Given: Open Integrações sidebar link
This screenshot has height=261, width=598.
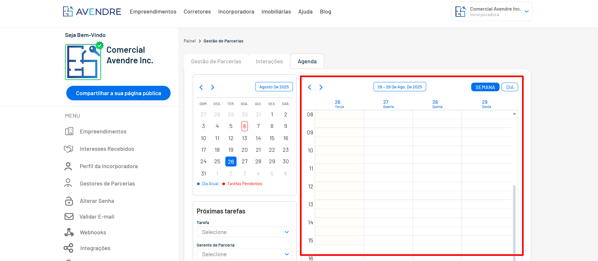Looking at the screenshot, I should [95, 248].
